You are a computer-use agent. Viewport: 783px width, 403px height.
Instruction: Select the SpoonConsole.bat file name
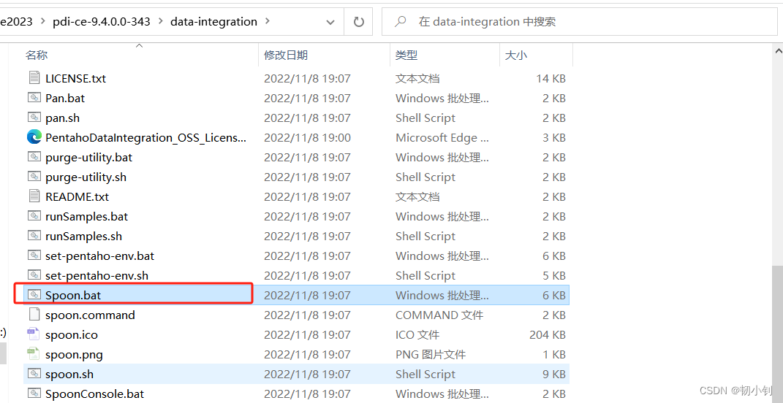point(94,394)
